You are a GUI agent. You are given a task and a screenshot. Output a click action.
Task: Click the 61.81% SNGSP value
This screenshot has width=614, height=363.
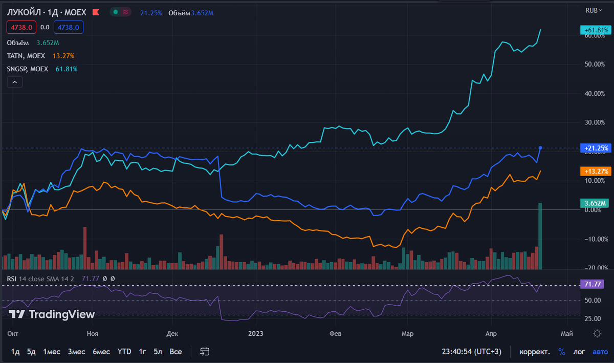[x=67, y=69]
